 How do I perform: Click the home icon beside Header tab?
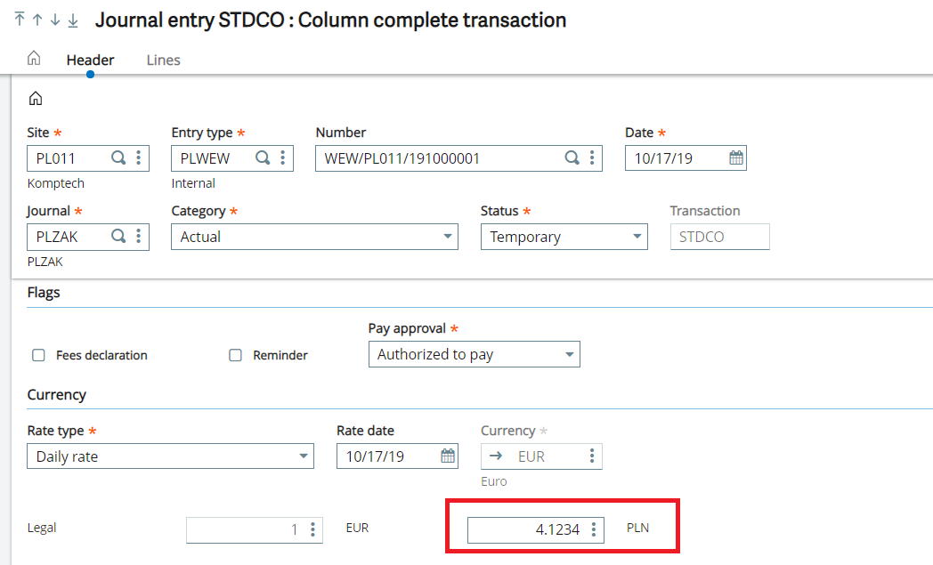34,58
